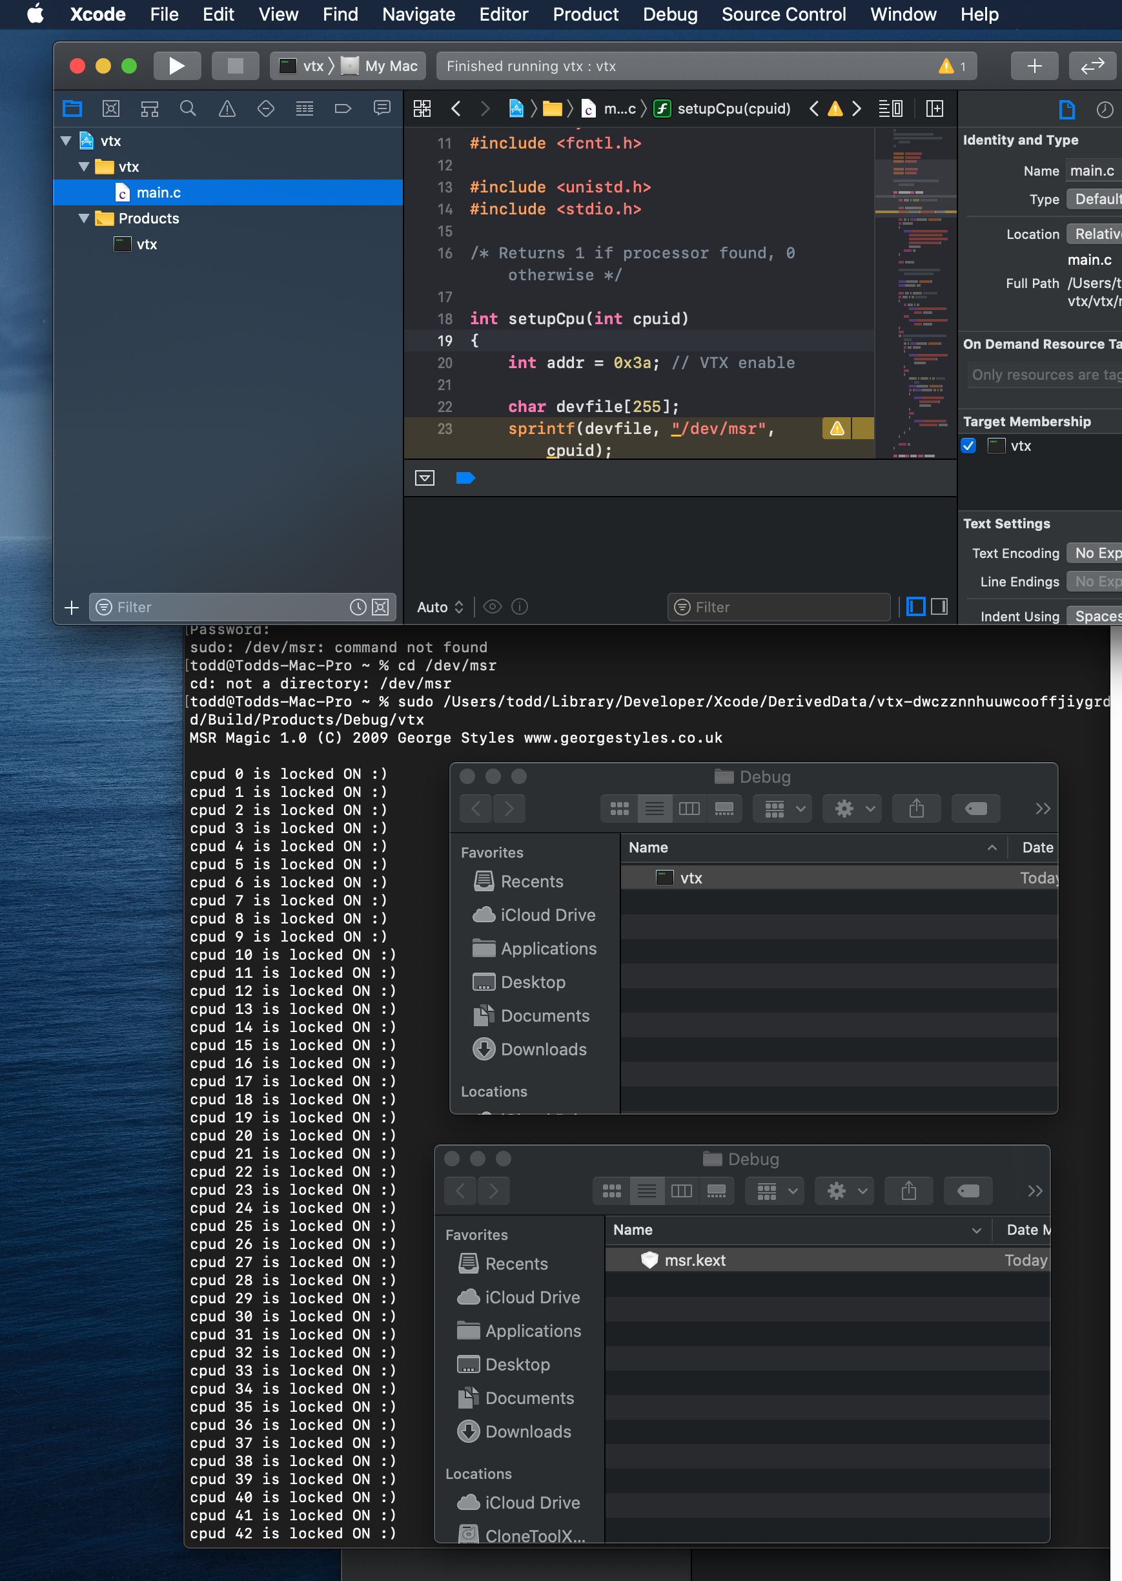Open the Symbol navigator
Viewport: 1122px width, 1581px height.
[x=150, y=108]
